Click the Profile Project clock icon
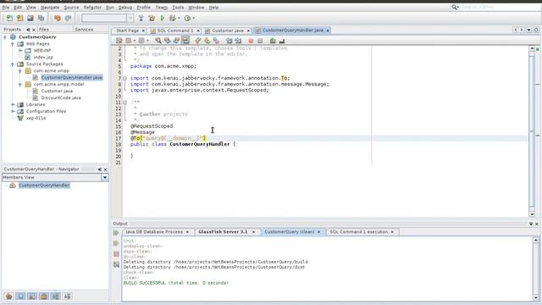The width and height of the screenshot is (542, 305). pyautogui.click(x=187, y=18)
